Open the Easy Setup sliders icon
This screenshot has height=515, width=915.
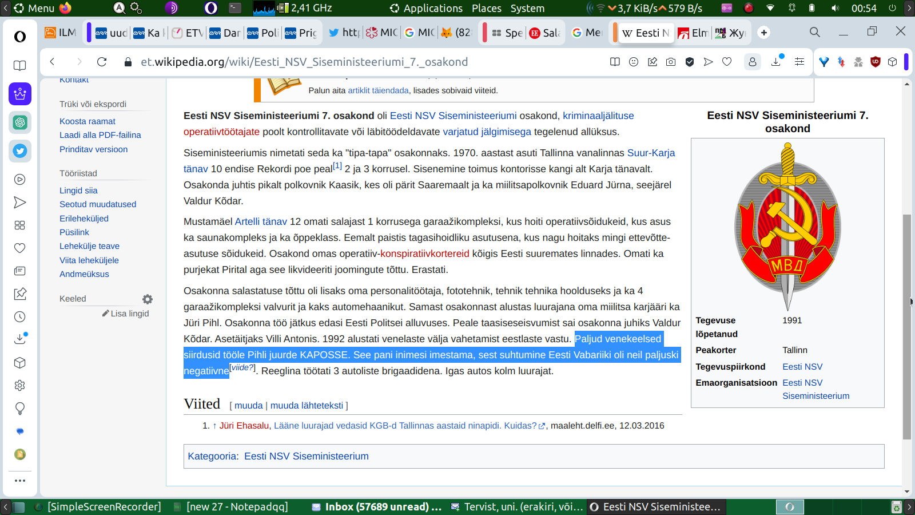point(799,62)
